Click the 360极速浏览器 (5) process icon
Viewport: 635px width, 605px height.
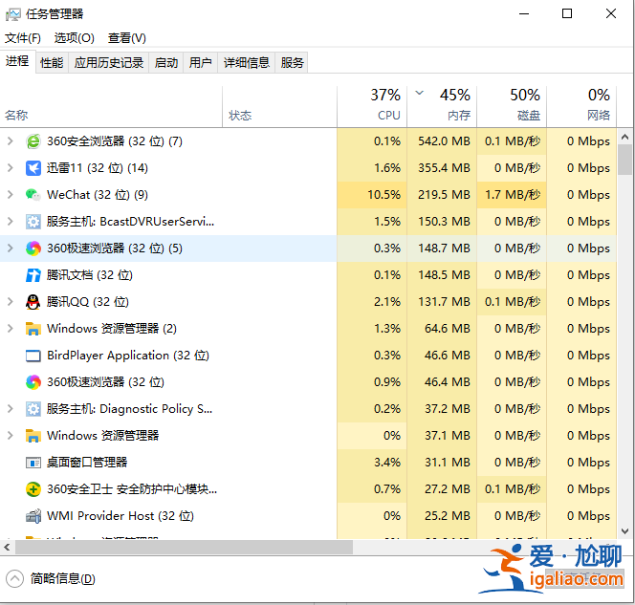pos(33,248)
